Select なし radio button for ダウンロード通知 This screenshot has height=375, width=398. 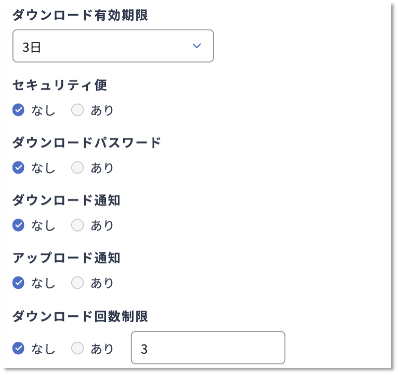coord(19,225)
